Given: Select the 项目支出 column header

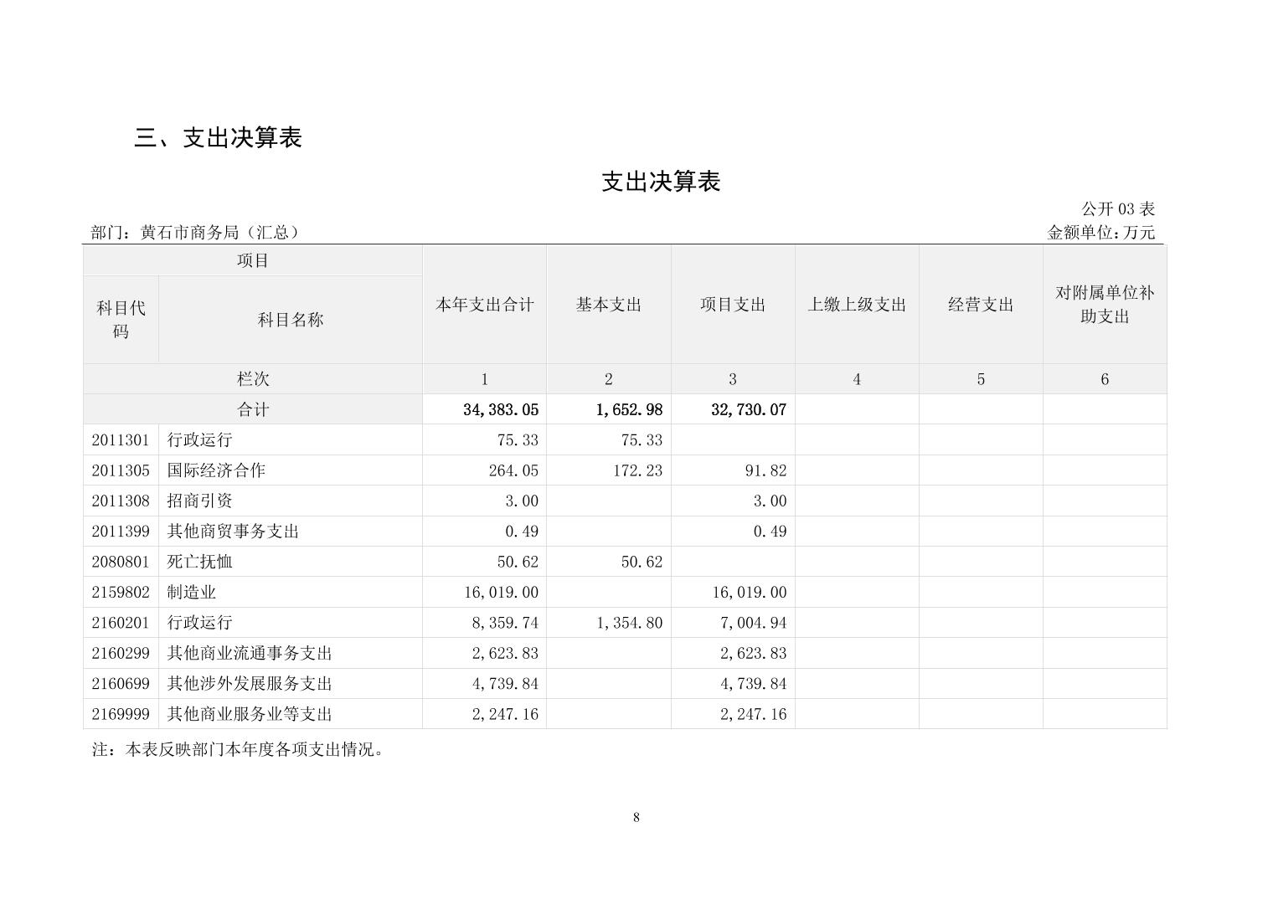Looking at the screenshot, I should pos(733,305).
